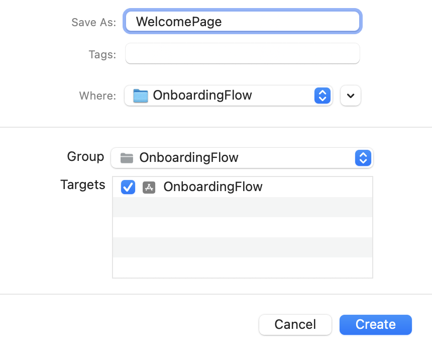Open the Group dropdown menu

pyautogui.click(x=242, y=157)
